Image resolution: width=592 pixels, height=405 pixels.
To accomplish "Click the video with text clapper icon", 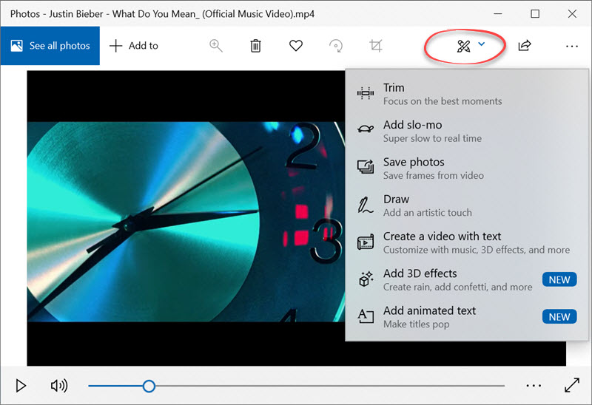I will 366,242.
